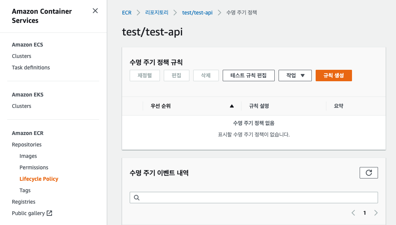Open ECR breadcrumb link
This screenshot has width=396, height=225.
[127, 13]
